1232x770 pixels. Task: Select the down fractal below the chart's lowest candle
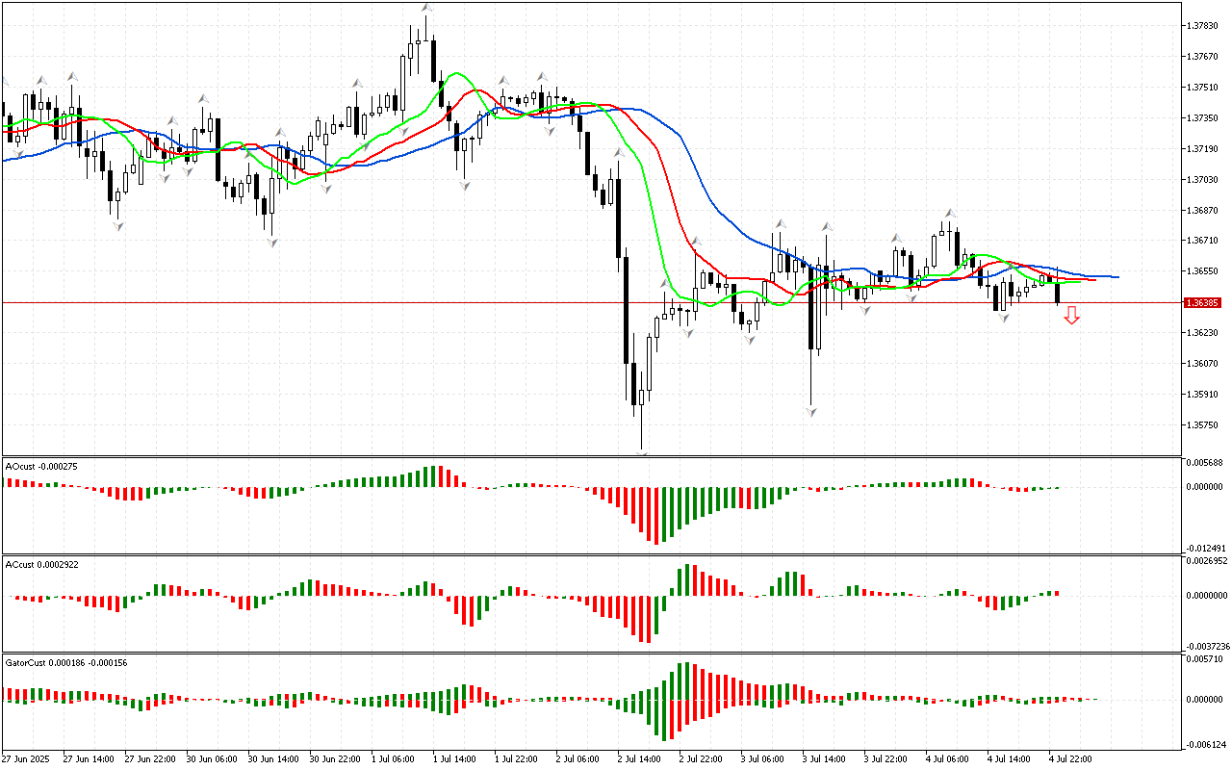(x=641, y=451)
